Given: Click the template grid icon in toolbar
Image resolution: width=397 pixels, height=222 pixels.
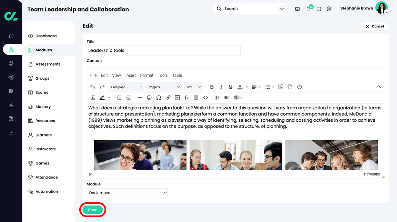Looking at the screenshot, I should coord(196,98).
